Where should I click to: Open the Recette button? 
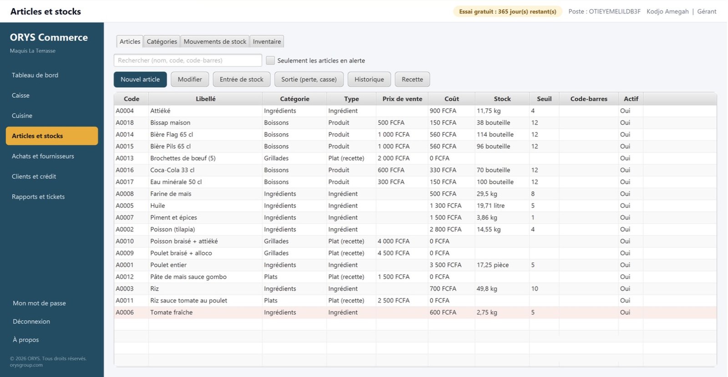coord(412,79)
